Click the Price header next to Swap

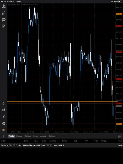[x=96, y=141]
